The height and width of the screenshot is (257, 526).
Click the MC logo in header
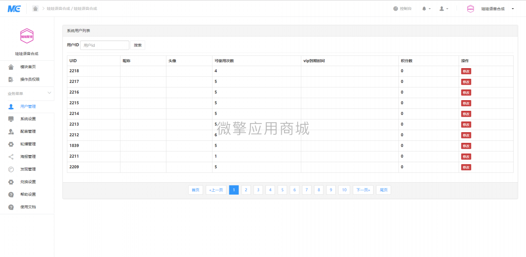coord(14,8)
